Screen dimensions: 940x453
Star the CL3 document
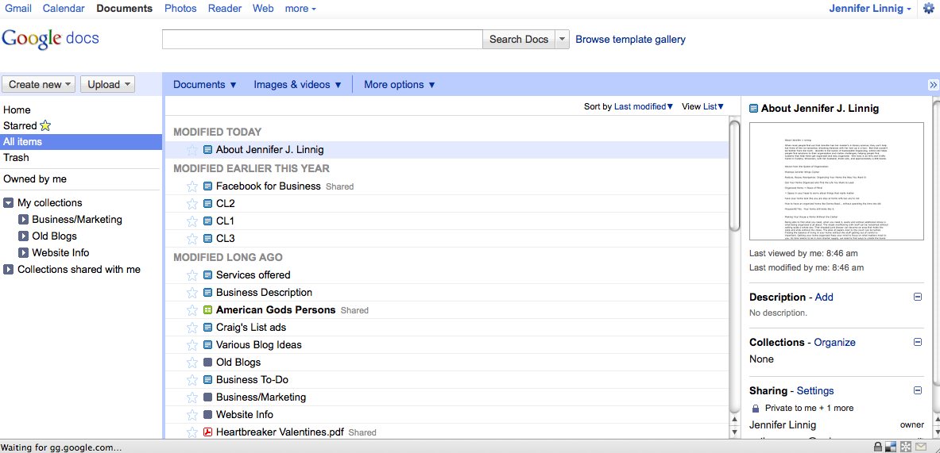coord(191,238)
